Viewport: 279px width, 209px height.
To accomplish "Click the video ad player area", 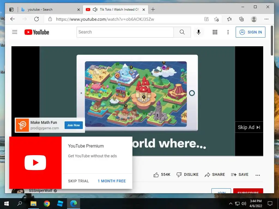I will [137, 101].
